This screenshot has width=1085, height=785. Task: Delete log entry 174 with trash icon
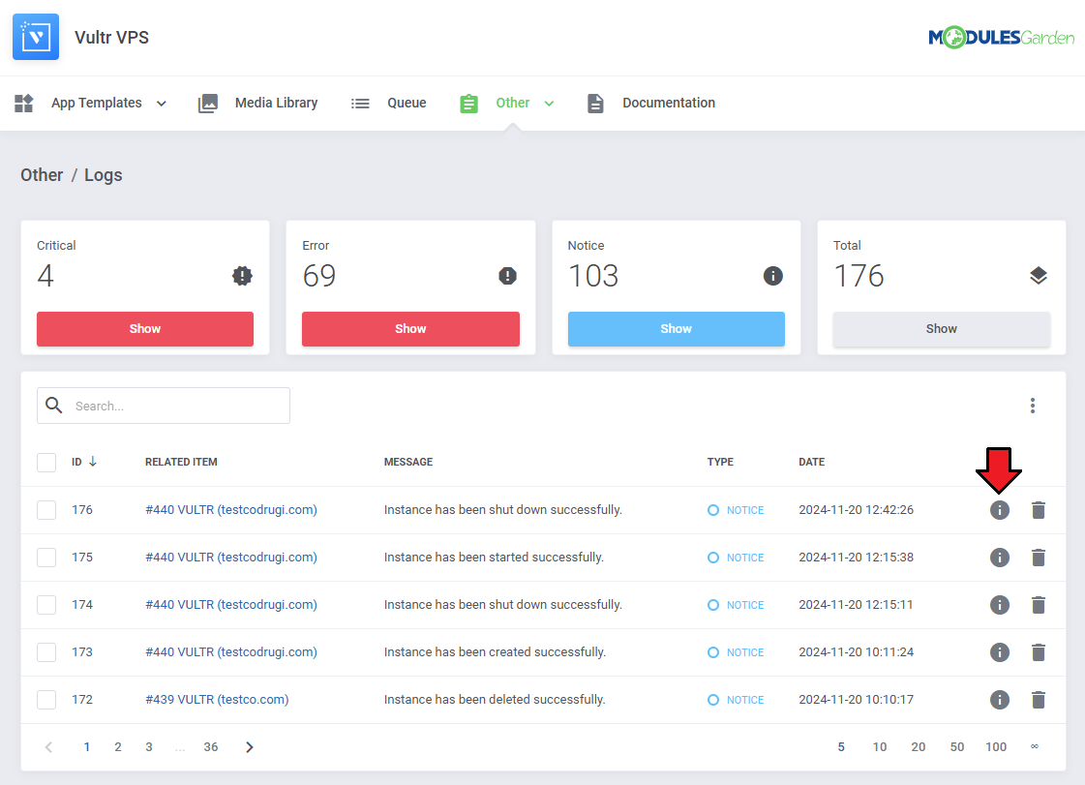[1038, 605]
